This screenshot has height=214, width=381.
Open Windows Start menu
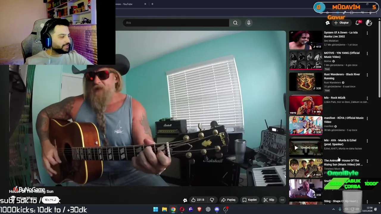156,209
